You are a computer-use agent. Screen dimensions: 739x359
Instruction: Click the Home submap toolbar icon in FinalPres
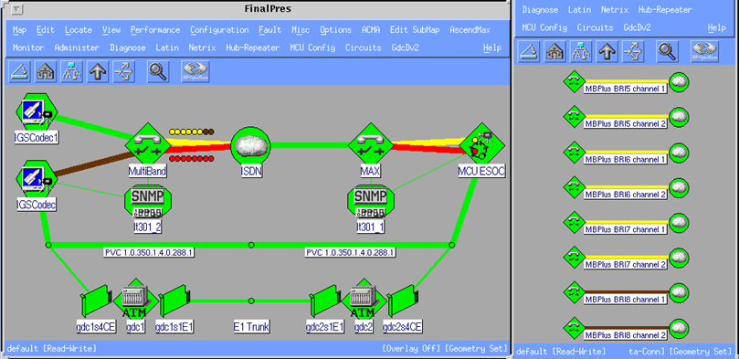46,71
